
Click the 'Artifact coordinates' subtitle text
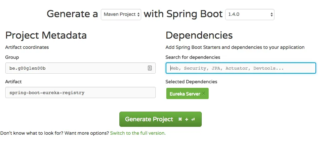click(x=27, y=47)
